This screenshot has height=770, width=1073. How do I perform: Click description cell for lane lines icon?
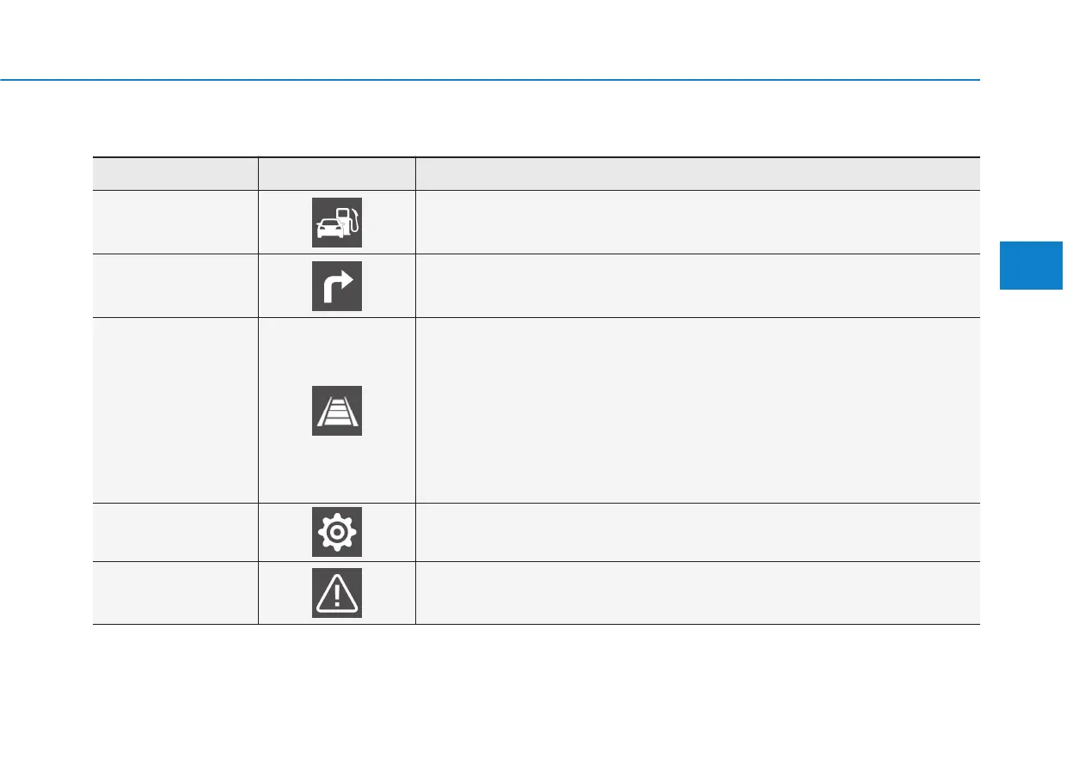[697, 410]
